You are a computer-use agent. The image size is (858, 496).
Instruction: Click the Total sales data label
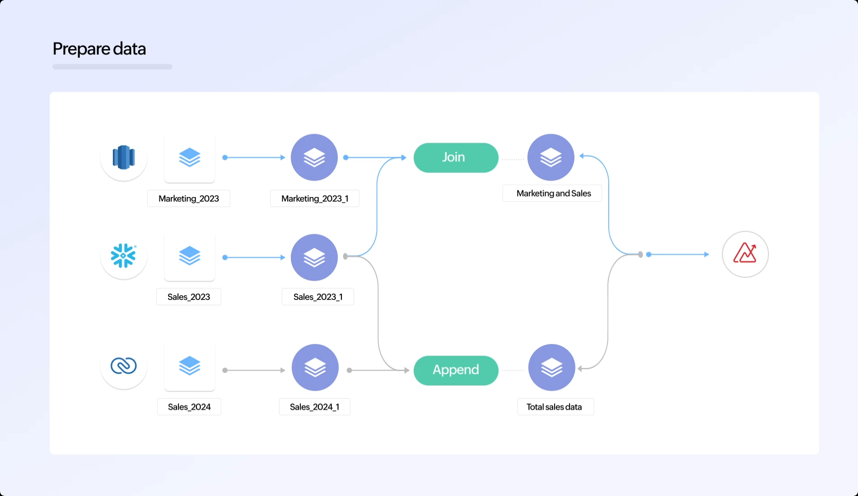(x=555, y=407)
